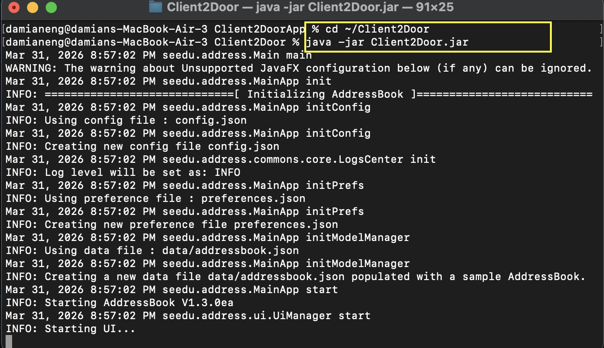Viewport: 604px width, 348px height.
Task: Click the 'java -jar Client2Door.jar' command
Action: click(x=387, y=42)
